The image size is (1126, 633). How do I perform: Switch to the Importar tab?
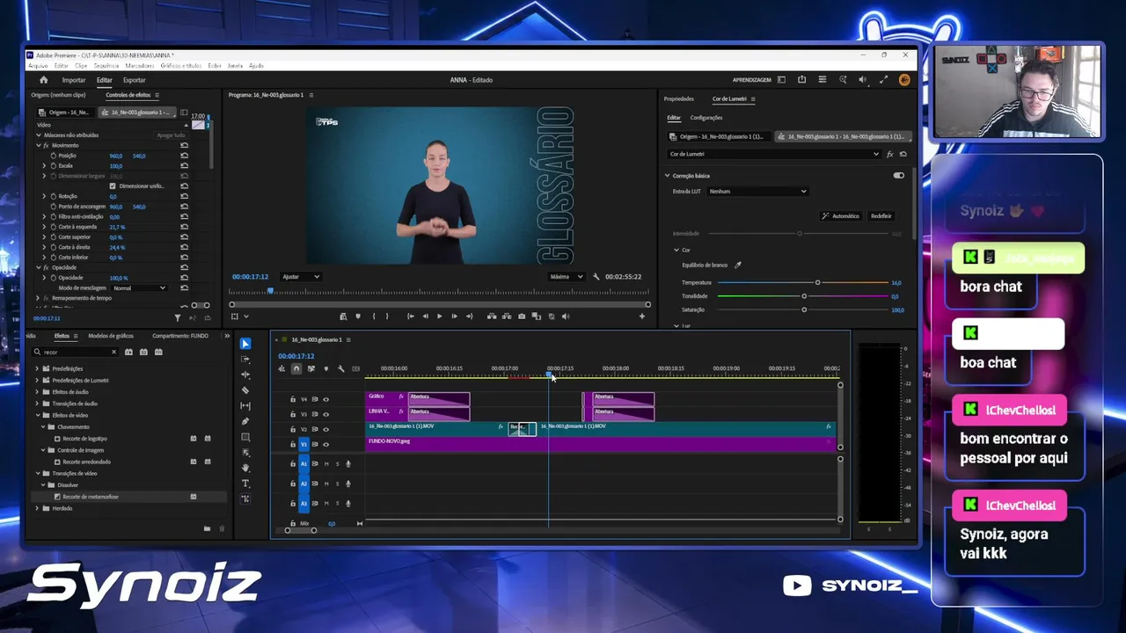coord(74,80)
